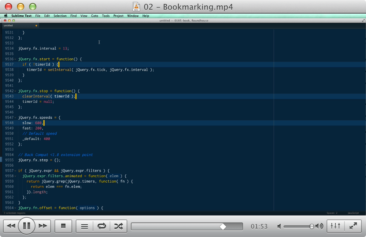The height and width of the screenshot is (237, 366).
Task: Mute audio via the speaker icon
Action: (x=279, y=226)
